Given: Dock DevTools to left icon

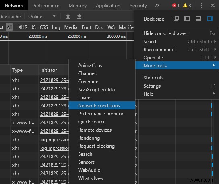Looking at the screenshot, I should (187, 19).
